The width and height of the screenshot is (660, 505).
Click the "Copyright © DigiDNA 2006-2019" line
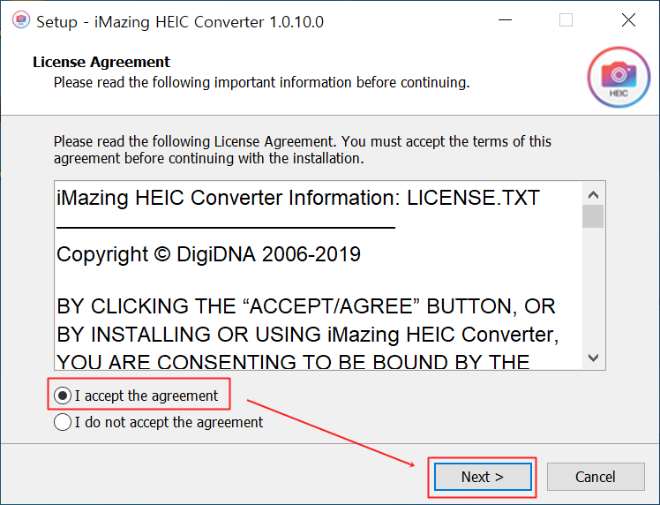208,254
